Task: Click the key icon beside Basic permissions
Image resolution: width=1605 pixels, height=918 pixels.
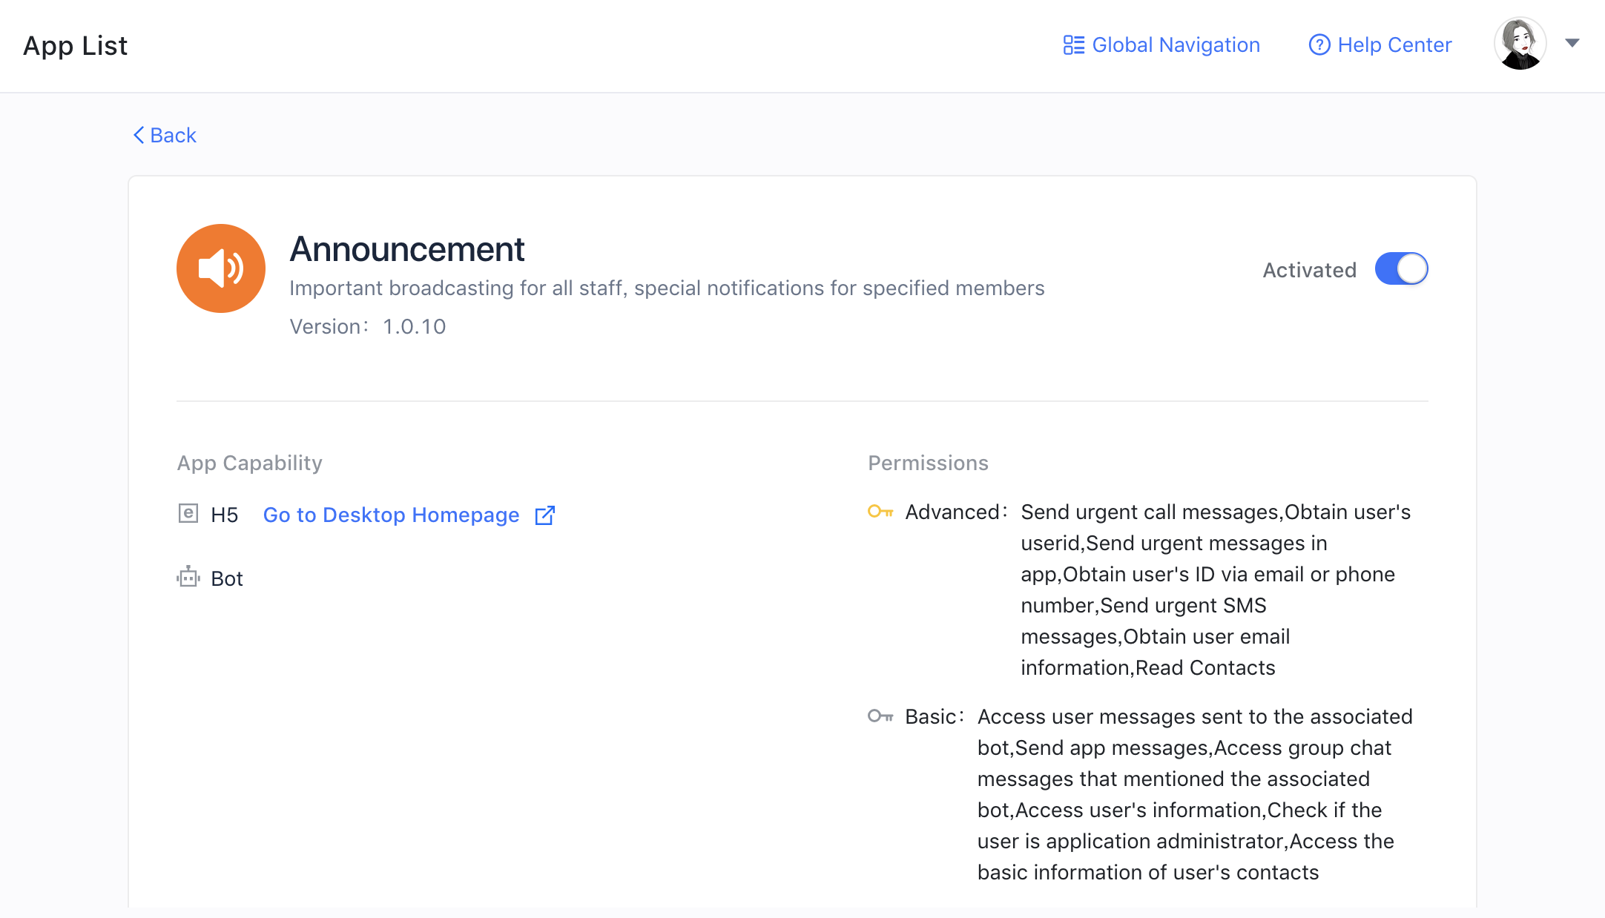Action: tap(880, 716)
